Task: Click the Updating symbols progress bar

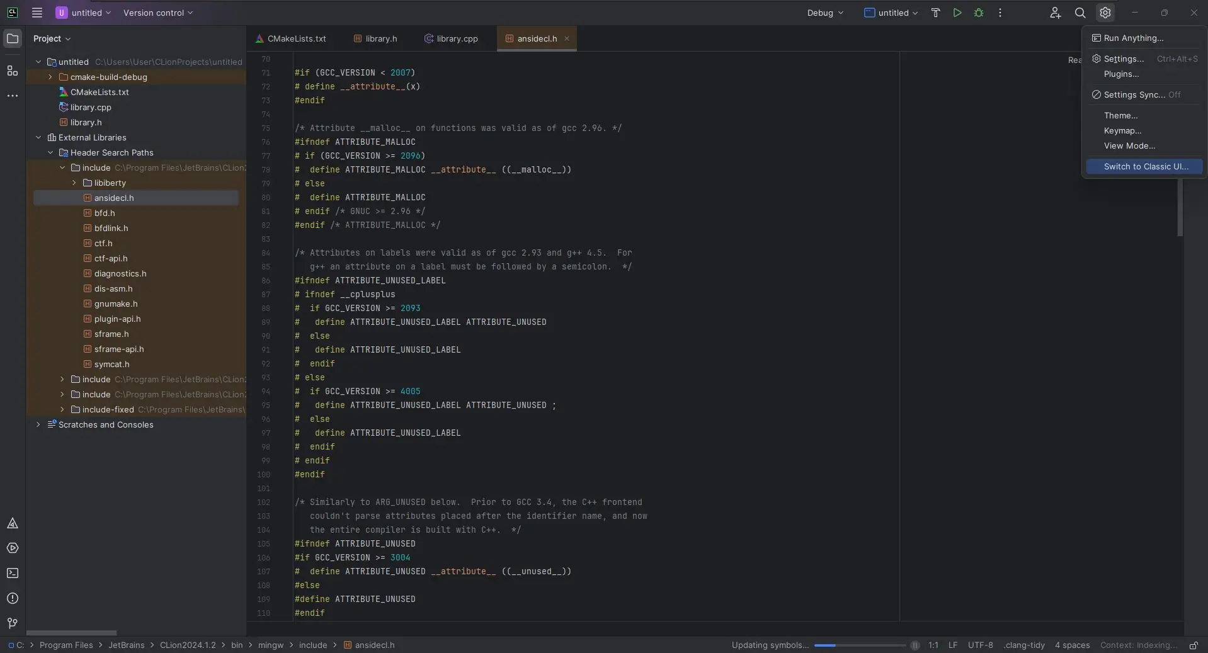Action: 859,645
